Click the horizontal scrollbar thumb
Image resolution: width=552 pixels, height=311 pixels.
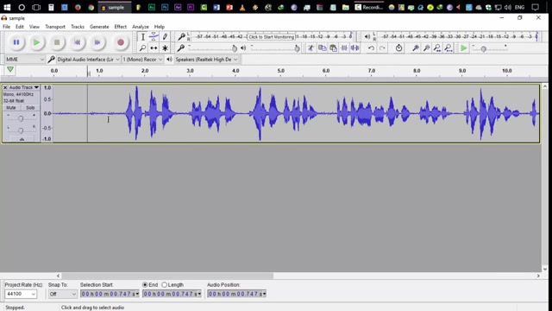pos(167,276)
